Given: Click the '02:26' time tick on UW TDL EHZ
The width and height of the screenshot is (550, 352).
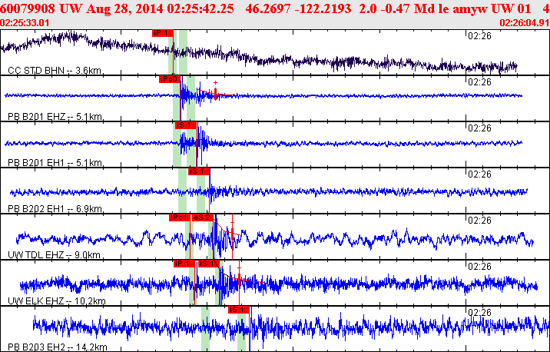Looking at the screenshot, I should (x=479, y=221).
